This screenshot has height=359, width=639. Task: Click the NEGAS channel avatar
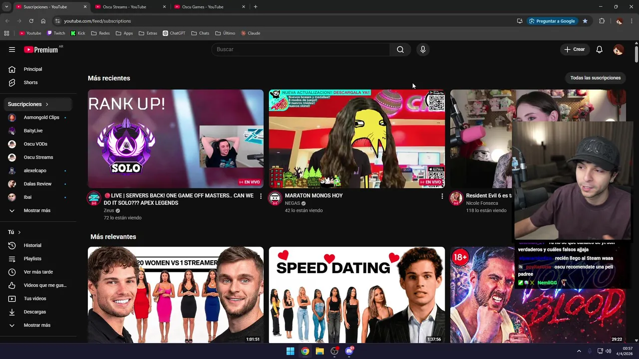pos(275,198)
